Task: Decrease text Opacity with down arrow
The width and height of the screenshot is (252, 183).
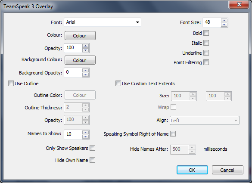Action: 85,50
